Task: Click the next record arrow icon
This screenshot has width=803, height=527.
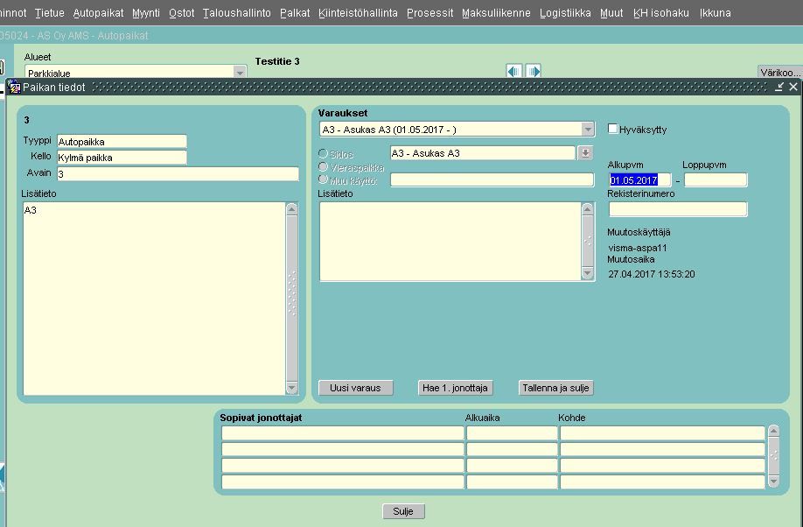Action: [533, 71]
